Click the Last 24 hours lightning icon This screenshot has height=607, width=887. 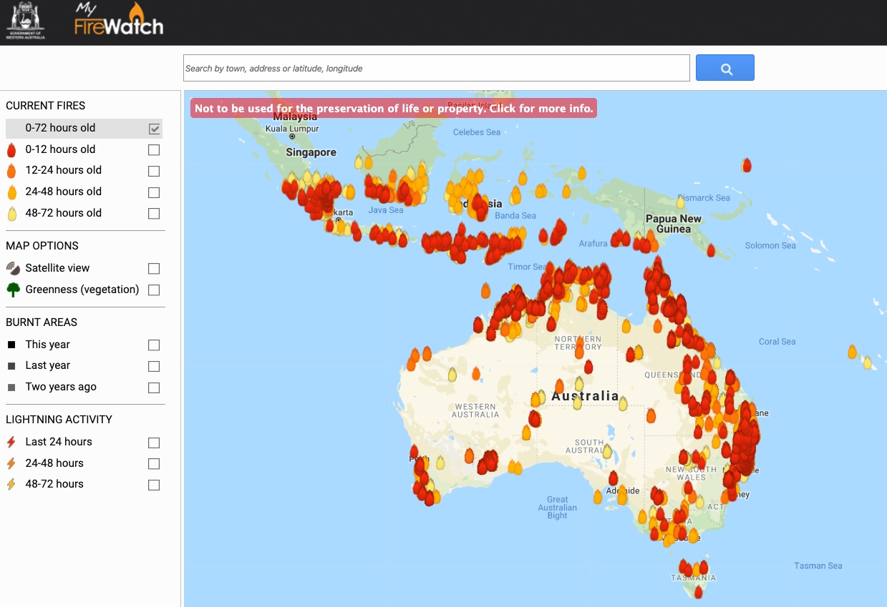click(x=11, y=442)
